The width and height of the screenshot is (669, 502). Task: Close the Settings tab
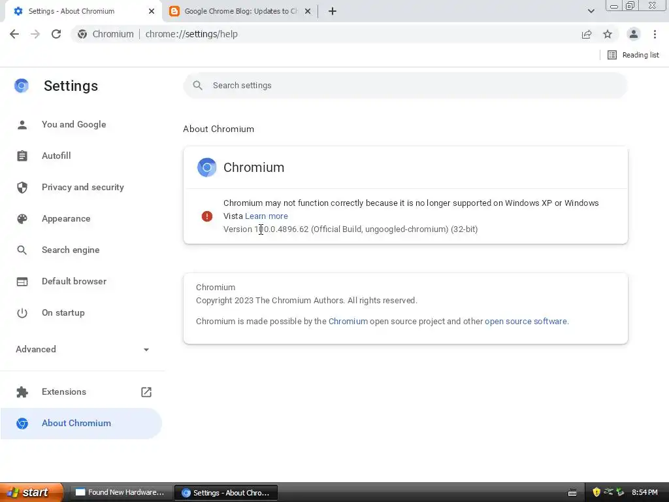(152, 12)
